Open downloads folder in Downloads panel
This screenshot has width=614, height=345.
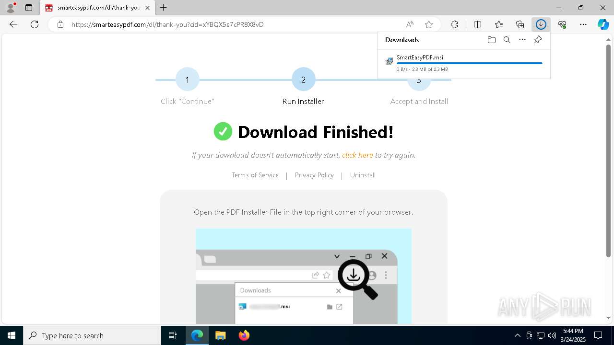[491, 40]
